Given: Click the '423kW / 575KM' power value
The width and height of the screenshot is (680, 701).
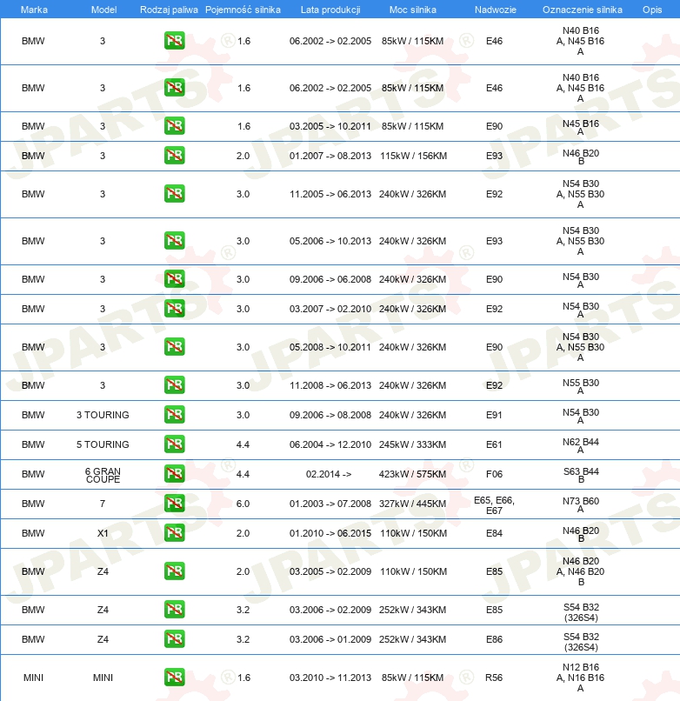Looking at the screenshot, I should coord(412,474).
